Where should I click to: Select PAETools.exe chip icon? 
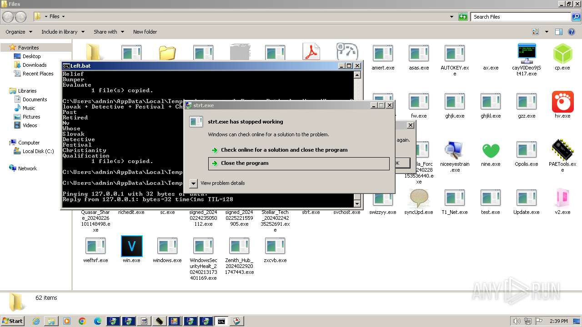click(562, 150)
